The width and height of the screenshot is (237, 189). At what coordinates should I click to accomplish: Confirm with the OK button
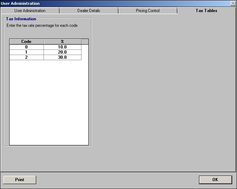215,180
